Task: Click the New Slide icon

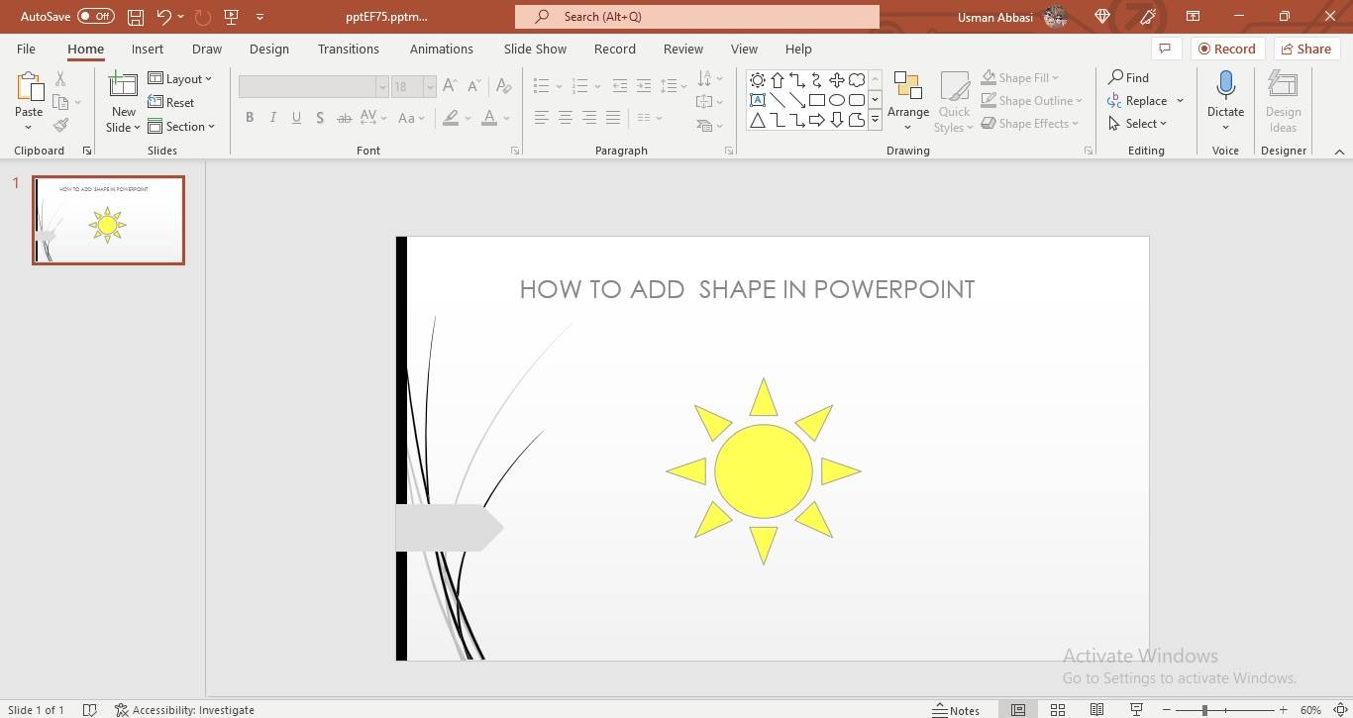Action: (124, 86)
